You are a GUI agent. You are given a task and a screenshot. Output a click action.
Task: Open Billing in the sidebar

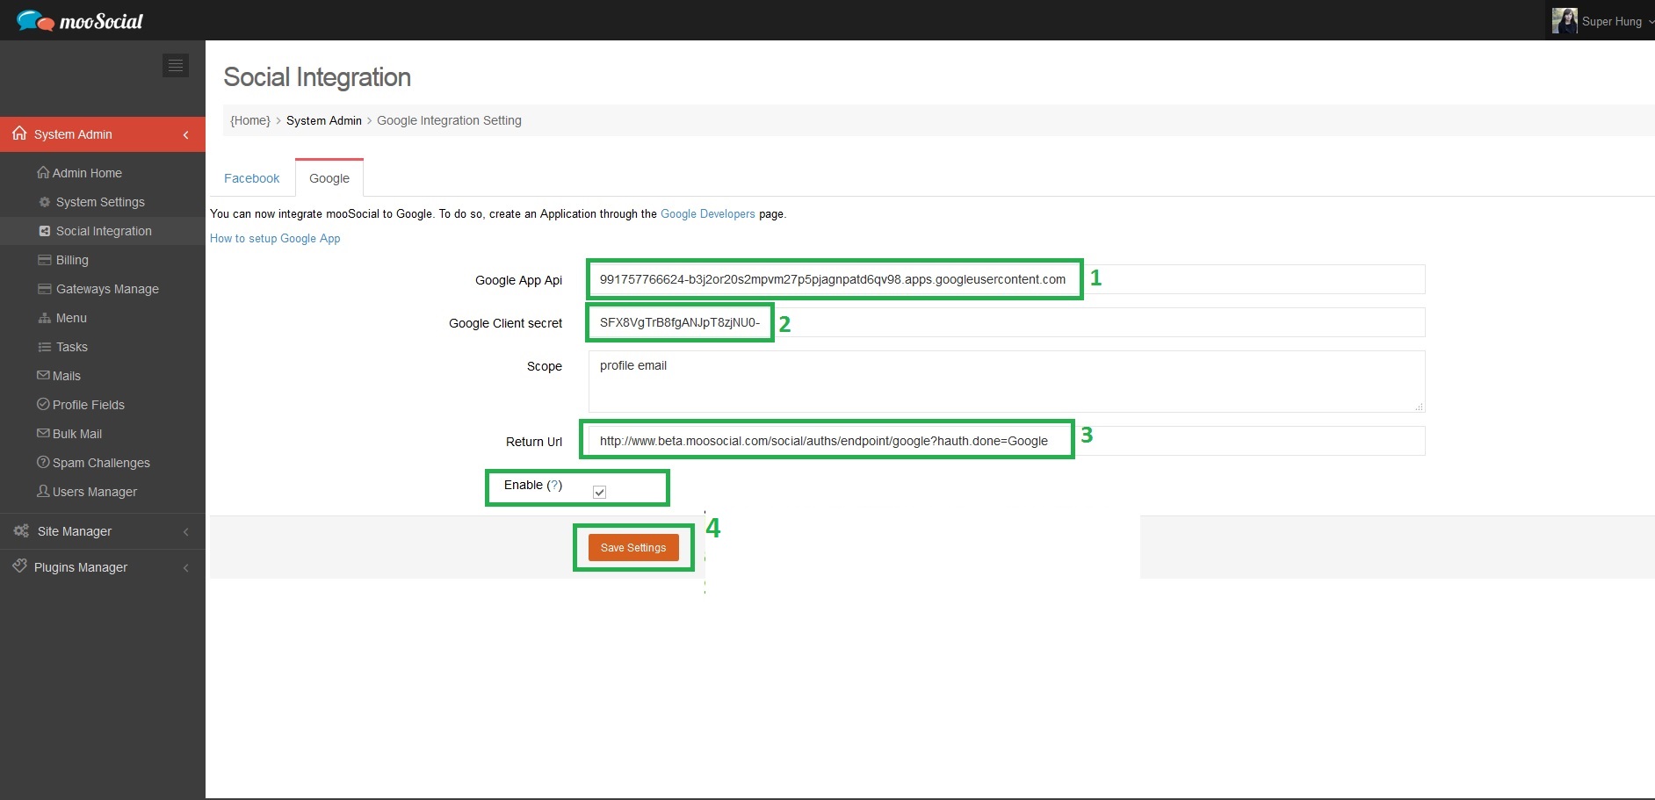72,260
